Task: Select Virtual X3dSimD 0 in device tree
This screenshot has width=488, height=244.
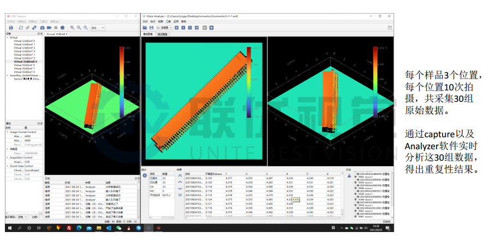Action: (25, 62)
